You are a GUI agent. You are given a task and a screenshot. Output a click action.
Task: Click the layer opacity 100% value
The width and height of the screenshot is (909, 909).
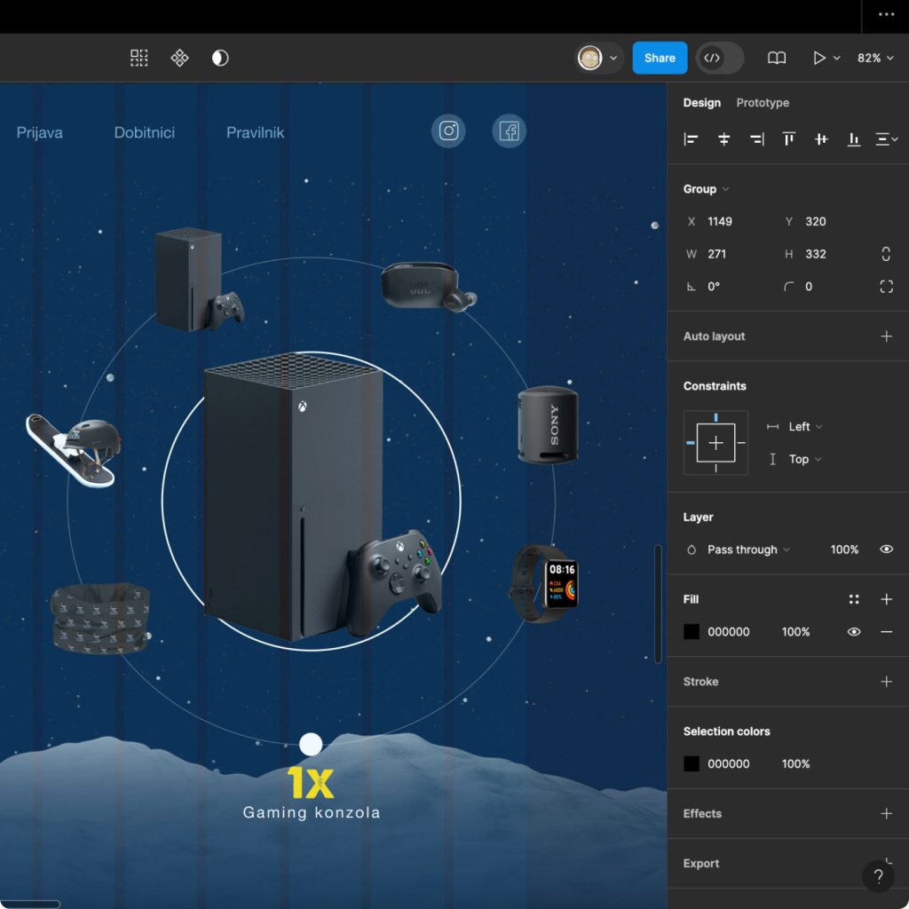click(844, 549)
